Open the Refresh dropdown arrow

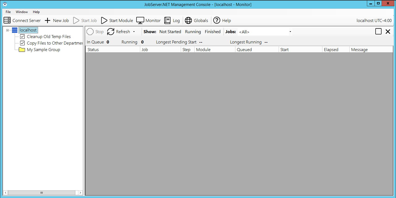point(134,32)
